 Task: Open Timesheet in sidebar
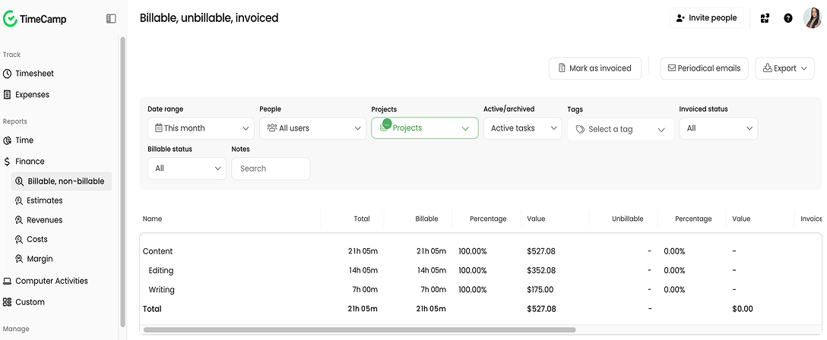click(35, 74)
